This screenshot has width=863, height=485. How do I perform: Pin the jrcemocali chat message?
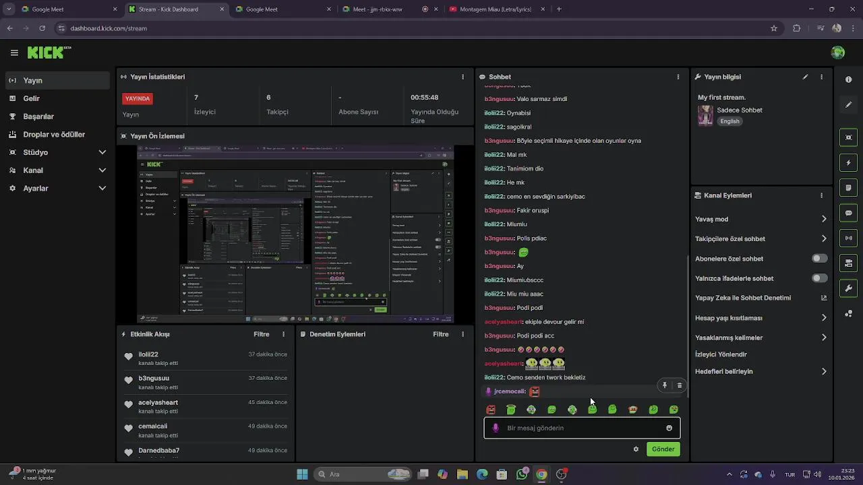tap(665, 385)
